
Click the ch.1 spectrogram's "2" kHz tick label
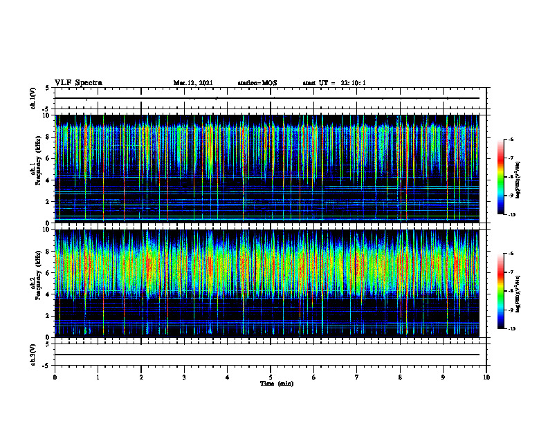pyautogui.click(x=48, y=202)
